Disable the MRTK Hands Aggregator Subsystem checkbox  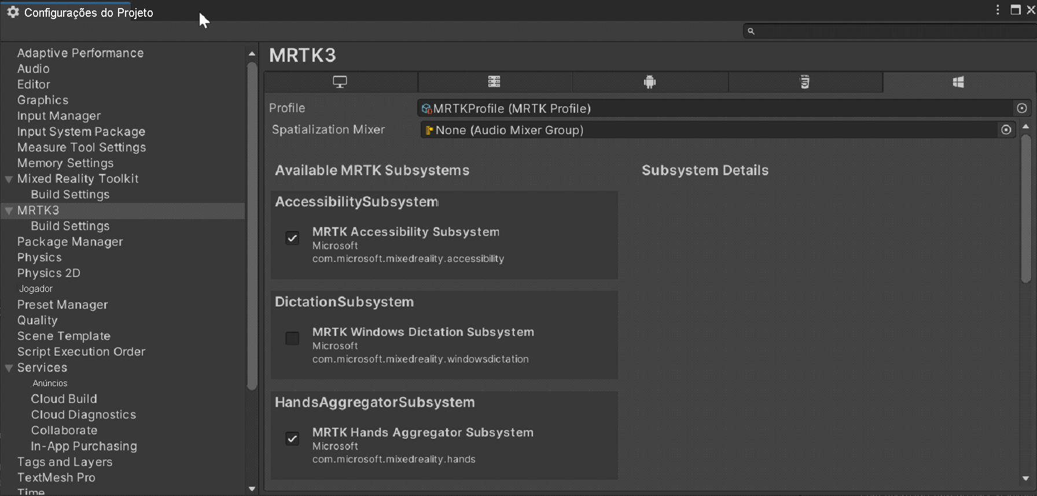(292, 439)
